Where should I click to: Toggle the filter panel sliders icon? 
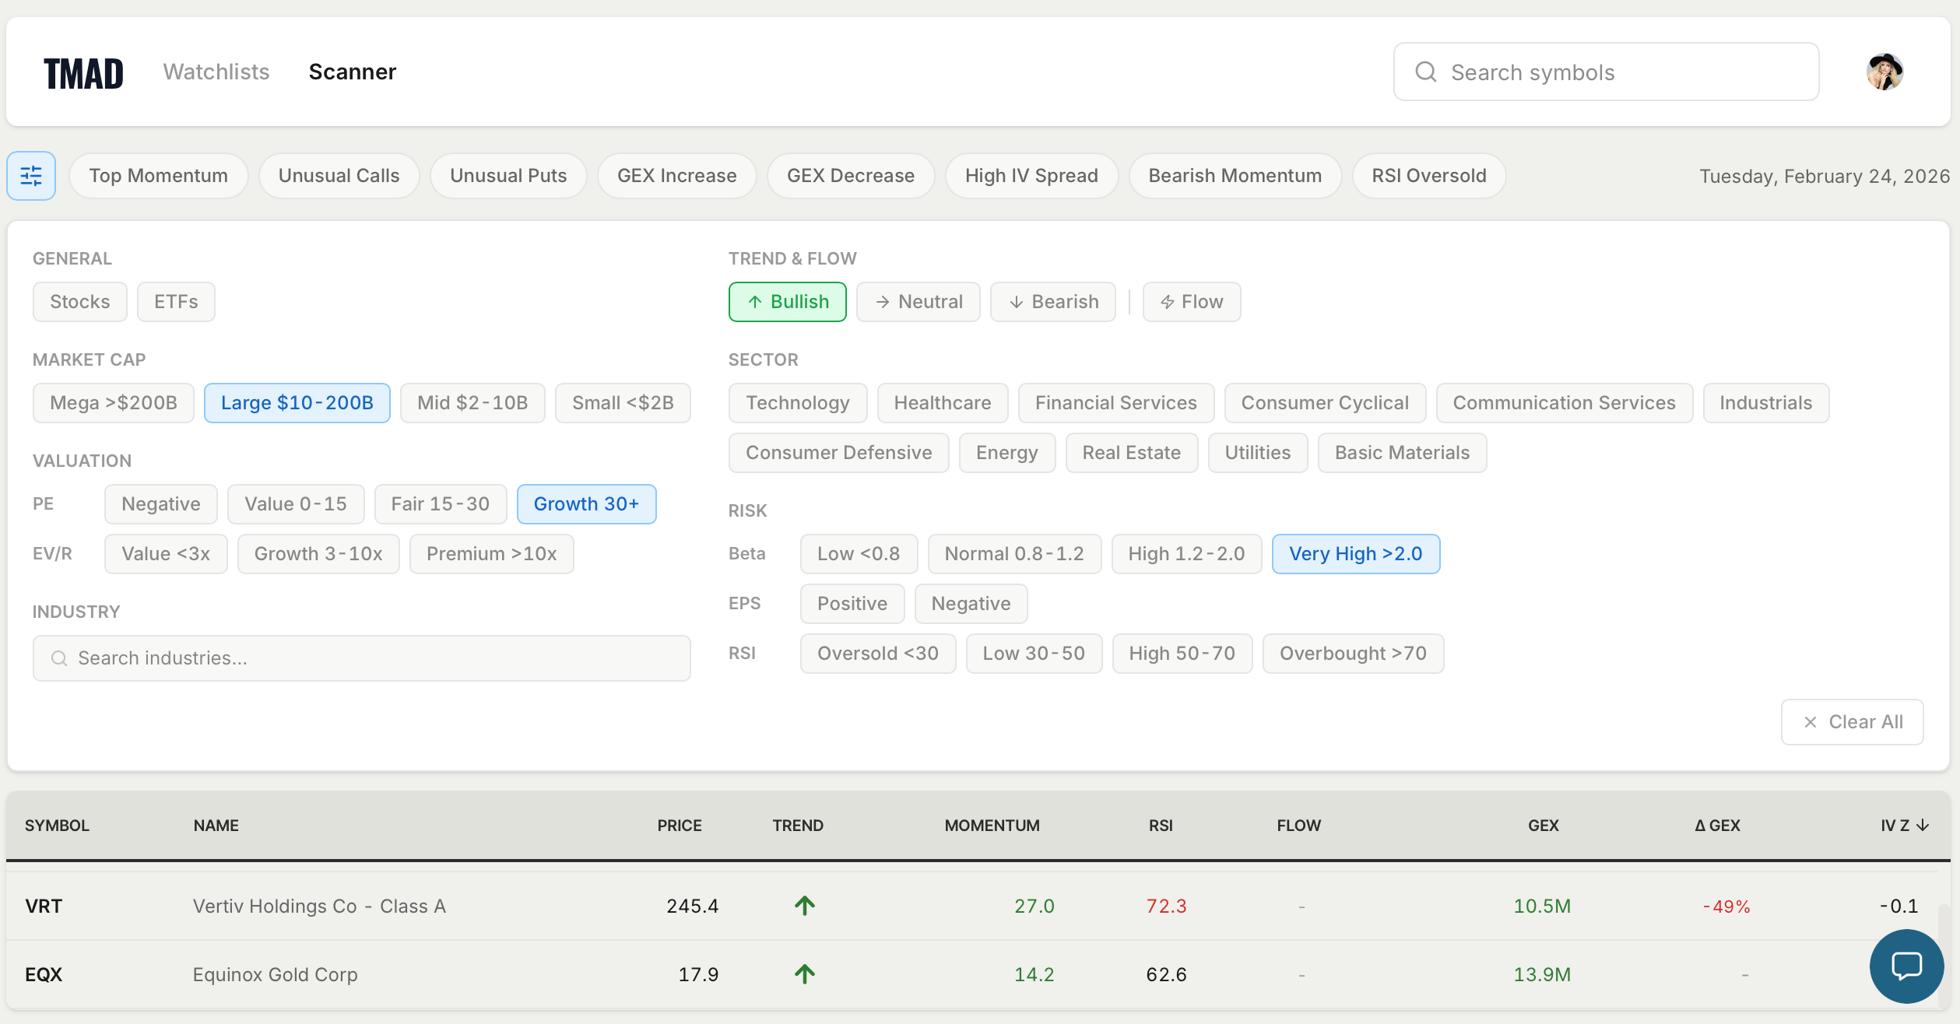tap(31, 176)
